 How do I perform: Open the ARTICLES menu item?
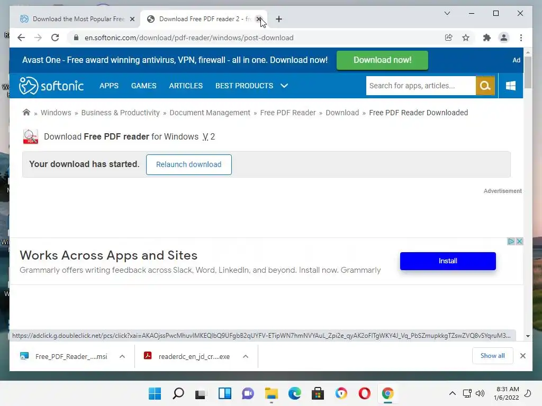tap(186, 86)
